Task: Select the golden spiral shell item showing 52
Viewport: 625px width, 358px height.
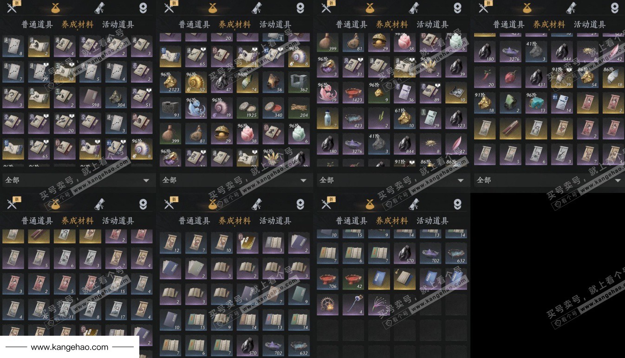Action: pos(197,82)
